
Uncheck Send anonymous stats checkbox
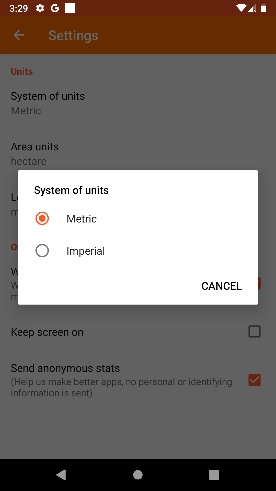(x=255, y=380)
